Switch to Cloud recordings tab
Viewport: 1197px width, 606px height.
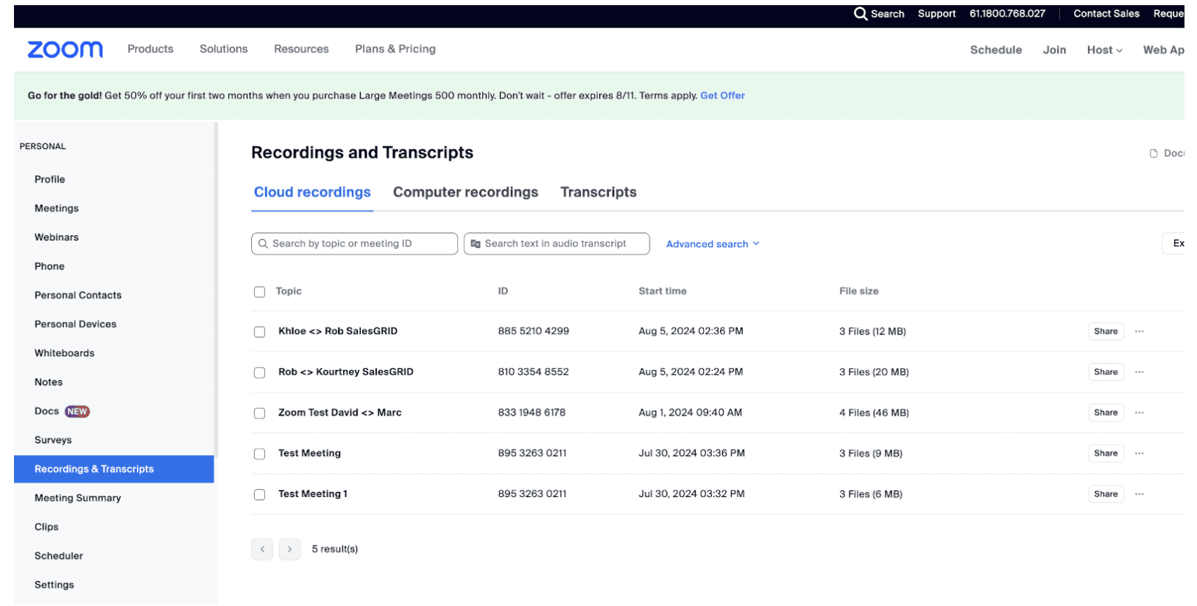(x=312, y=193)
